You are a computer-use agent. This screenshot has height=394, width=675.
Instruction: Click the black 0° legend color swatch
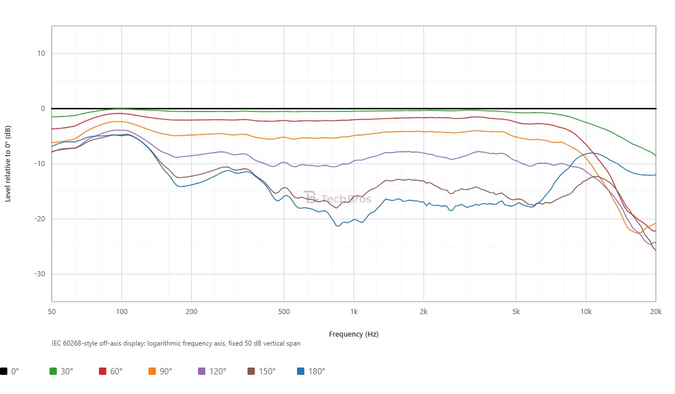(x=4, y=371)
